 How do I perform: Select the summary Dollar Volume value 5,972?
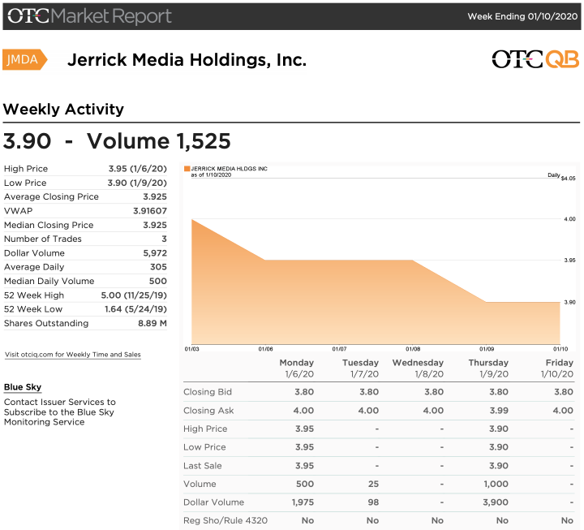coord(155,253)
